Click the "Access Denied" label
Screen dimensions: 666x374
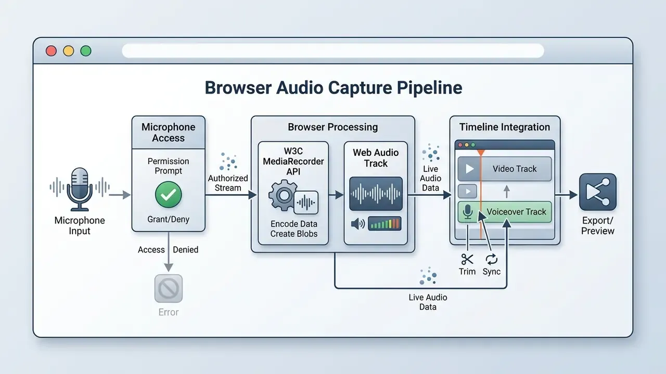point(168,250)
